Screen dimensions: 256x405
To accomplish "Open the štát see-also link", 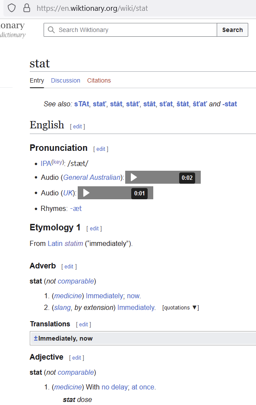I will (183, 104).
